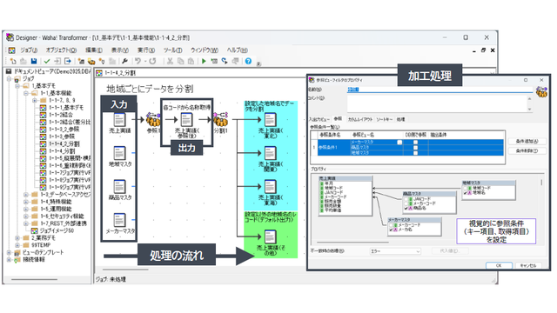The height and width of the screenshot is (313, 557).
Task: Expand the ビューのテンプレート node
Action: point(10,252)
